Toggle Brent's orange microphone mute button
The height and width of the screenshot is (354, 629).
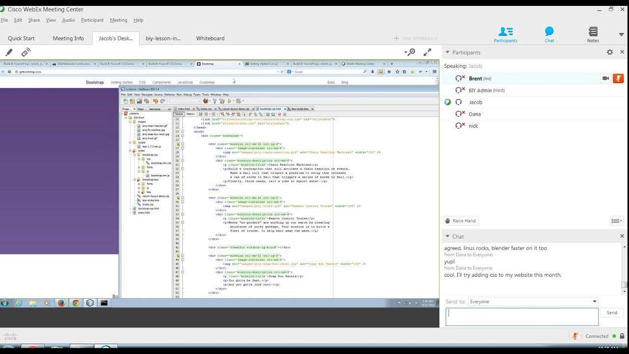coord(618,78)
